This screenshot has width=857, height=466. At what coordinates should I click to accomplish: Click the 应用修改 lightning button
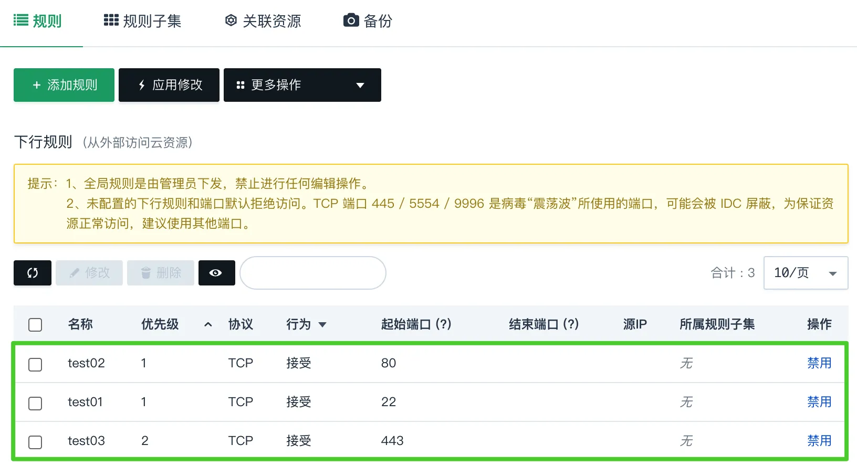(169, 85)
